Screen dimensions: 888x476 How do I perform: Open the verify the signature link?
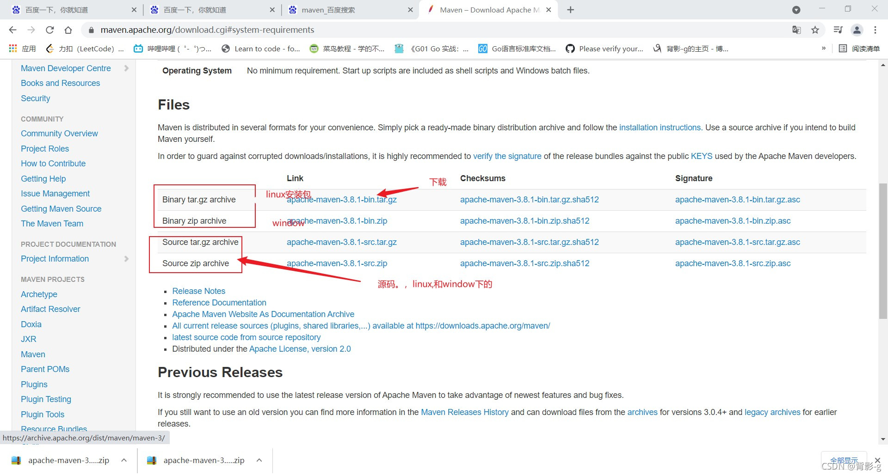507,156
